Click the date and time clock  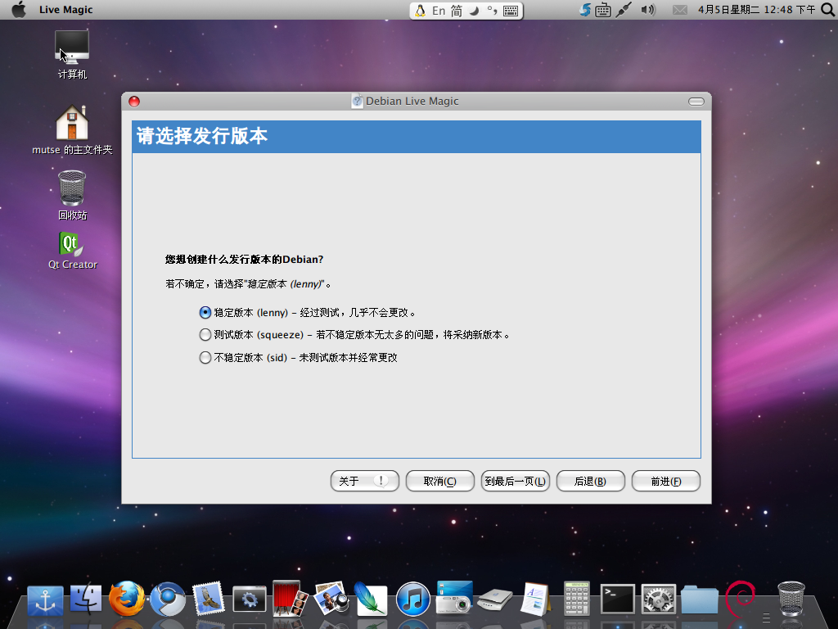coord(757,10)
